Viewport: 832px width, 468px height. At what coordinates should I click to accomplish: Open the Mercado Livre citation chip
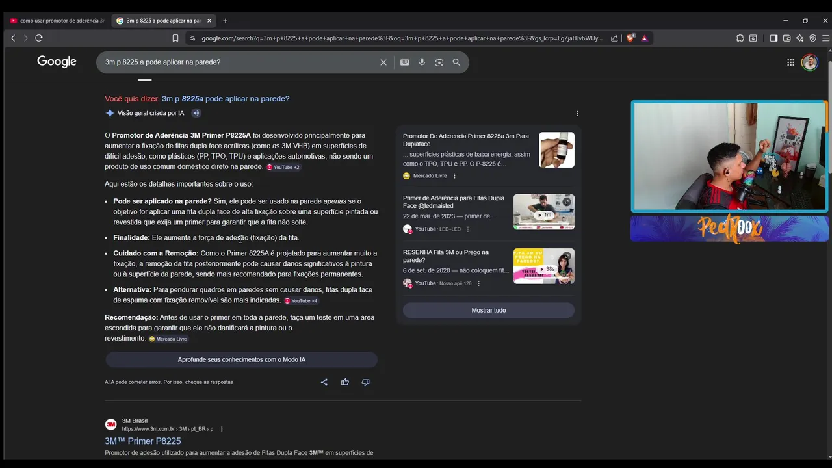tap(168, 339)
